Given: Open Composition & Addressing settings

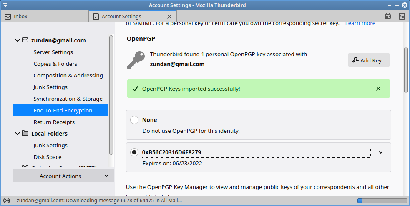Looking at the screenshot, I should tap(68, 76).
